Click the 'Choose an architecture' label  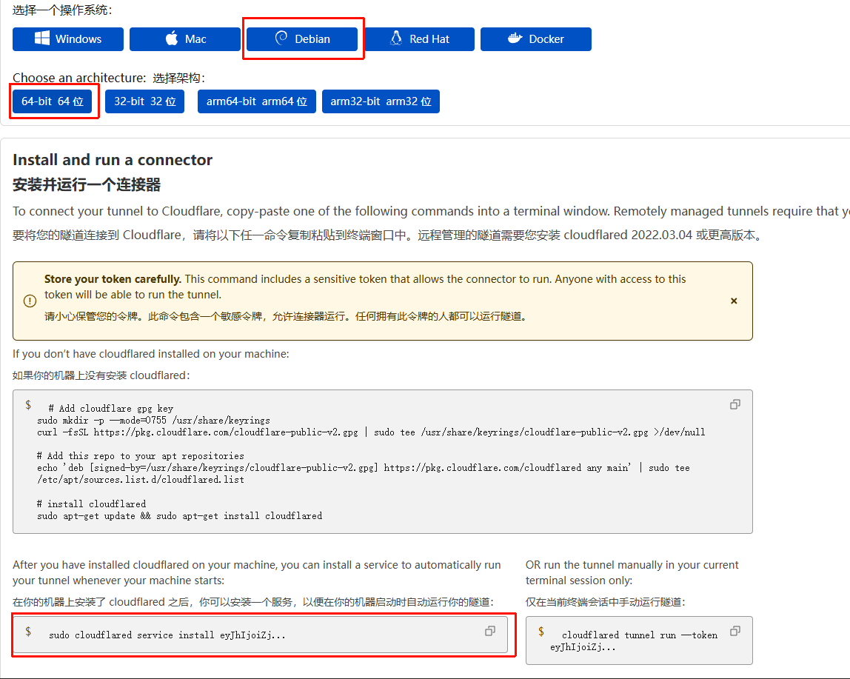point(79,78)
